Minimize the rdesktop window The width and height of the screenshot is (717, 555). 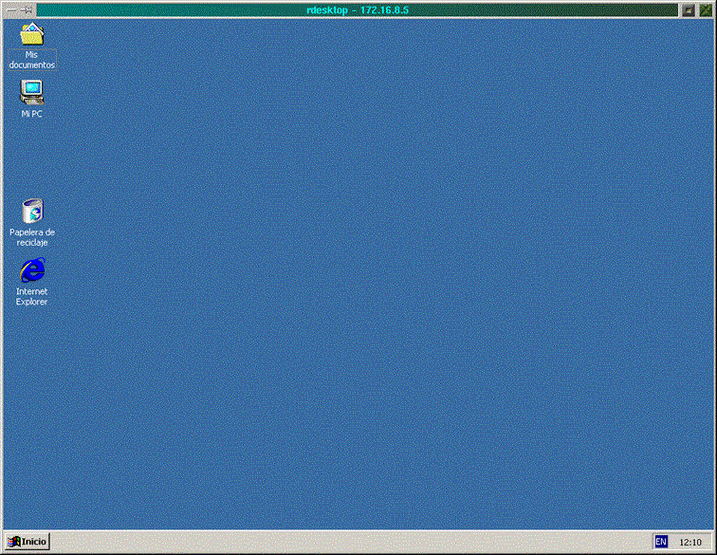689,10
